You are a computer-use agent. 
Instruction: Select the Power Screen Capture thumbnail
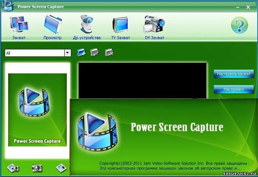point(38,110)
